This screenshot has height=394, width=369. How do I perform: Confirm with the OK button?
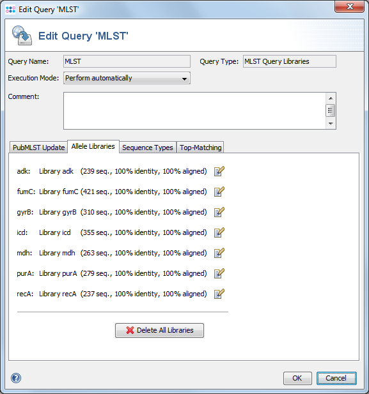tap(297, 378)
